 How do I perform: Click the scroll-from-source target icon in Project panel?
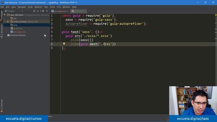[x=34, y=11]
